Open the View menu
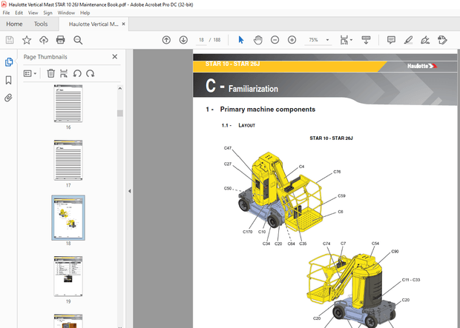The image size is (460, 328). click(x=33, y=13)
